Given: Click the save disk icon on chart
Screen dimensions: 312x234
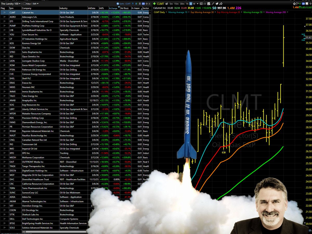Looking at the screenshot, I should (x=307, y=4).
